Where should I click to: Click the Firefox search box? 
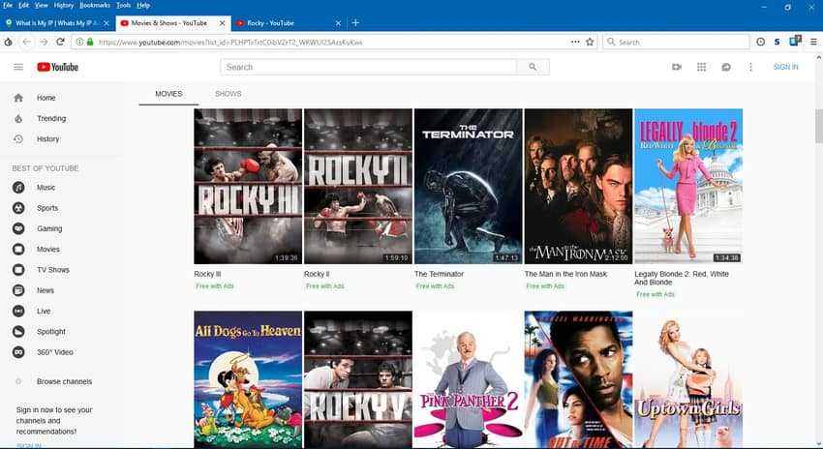point(676,42)
